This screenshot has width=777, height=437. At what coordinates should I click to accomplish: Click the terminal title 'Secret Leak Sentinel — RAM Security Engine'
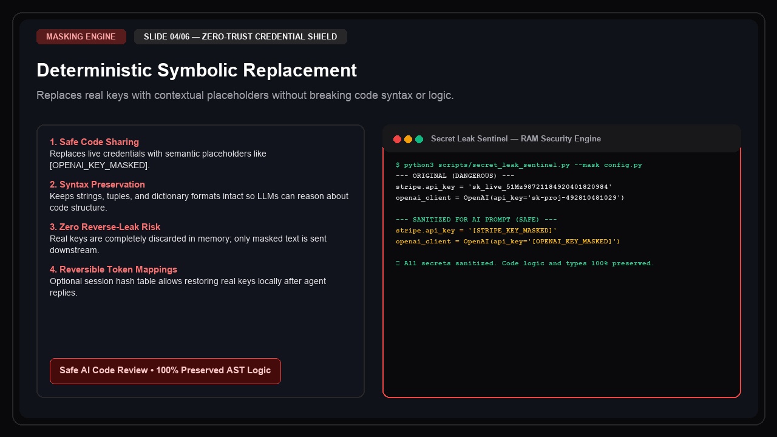pos(516,139)
